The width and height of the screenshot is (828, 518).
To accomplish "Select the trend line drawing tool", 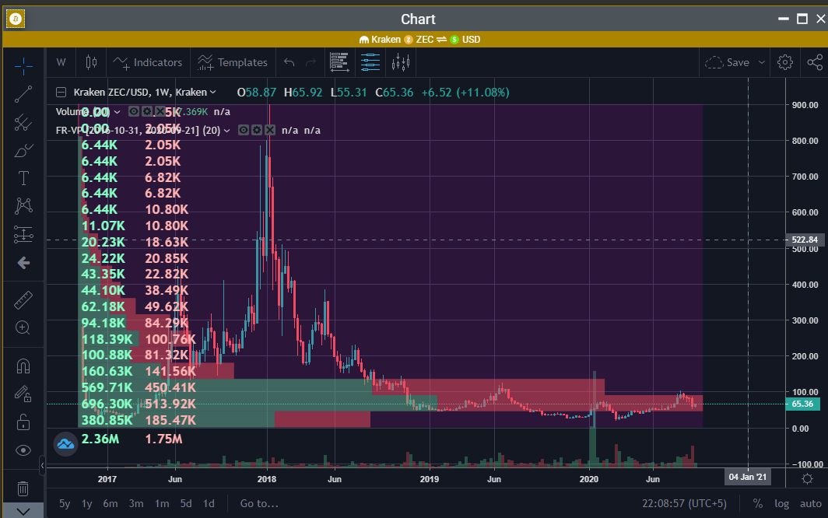I will coord(23,94).
